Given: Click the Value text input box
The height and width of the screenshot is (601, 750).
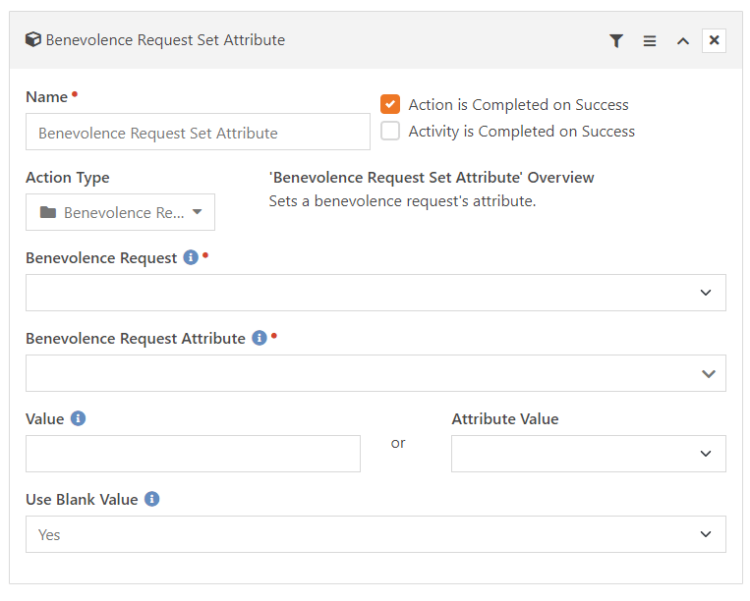Looking at the screenshot, I should point(194,454).
